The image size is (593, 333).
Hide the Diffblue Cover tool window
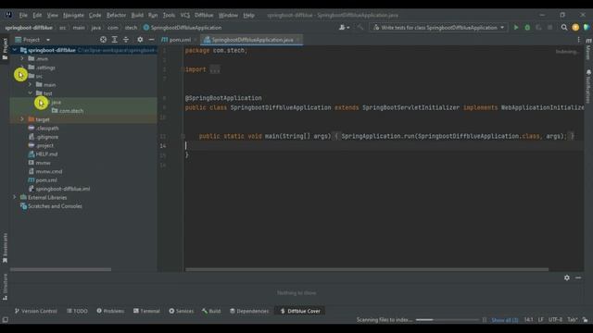[578, 277]
